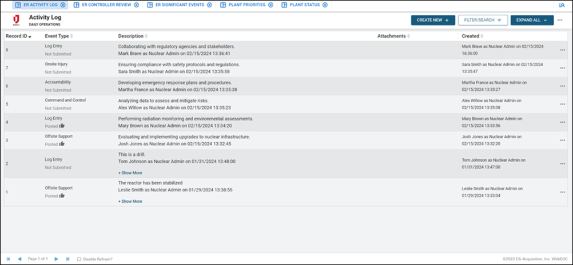Viewport: 573px width, 265px height.
Task: Go to the last page of results
Action: click(67, 259)
